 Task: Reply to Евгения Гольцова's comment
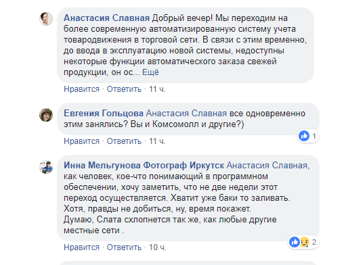click(x=124, y=141)
